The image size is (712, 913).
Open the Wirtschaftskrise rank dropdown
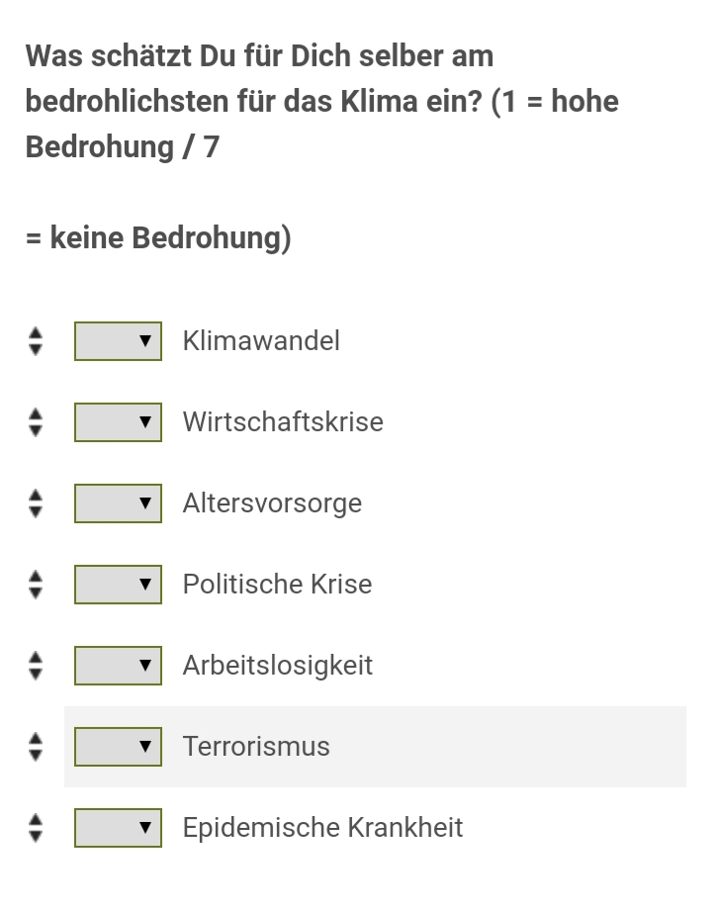click(119, 422)
